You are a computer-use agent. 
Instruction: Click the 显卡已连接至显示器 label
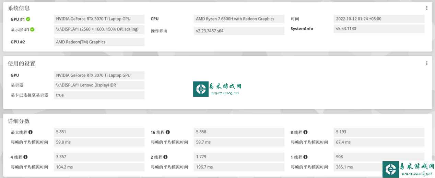point(30,95)
